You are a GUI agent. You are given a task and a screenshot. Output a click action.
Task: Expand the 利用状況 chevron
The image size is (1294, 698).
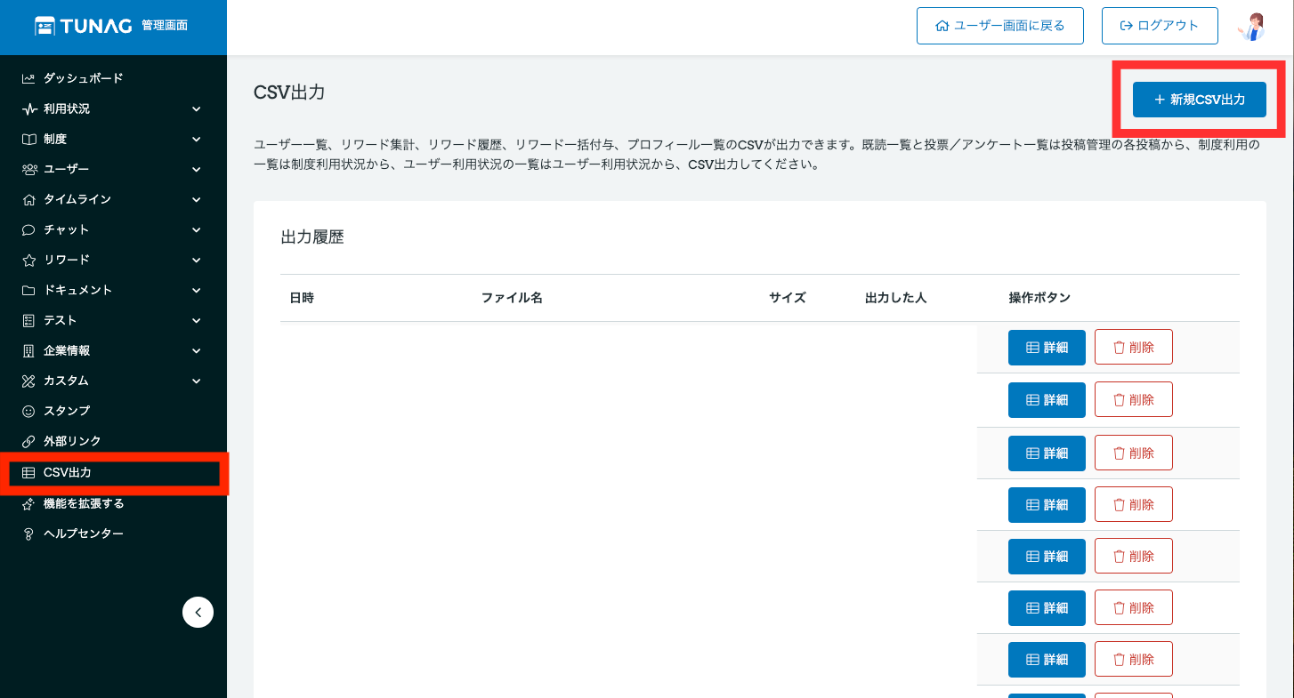tap(197, 109)
